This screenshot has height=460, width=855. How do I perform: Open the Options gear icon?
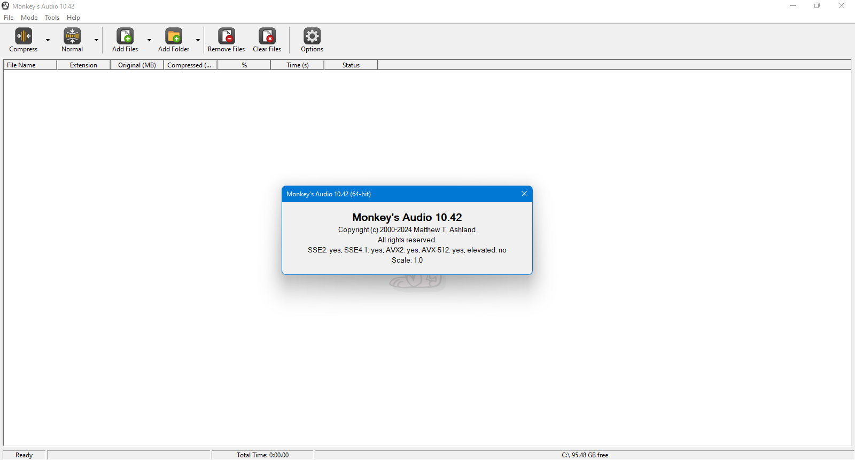click(x=312, y=36)
